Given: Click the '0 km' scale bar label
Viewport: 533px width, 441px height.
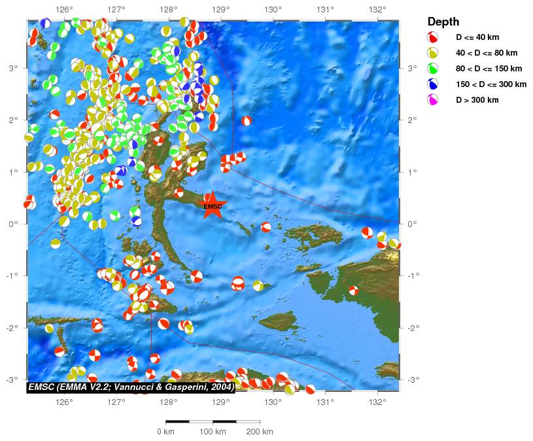Looking at the screenshot, I should click(x=165, y=432).
